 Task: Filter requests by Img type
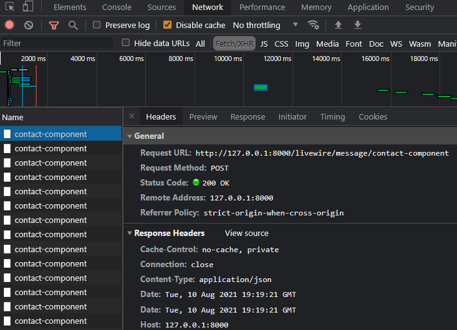[x=302, y=44]
